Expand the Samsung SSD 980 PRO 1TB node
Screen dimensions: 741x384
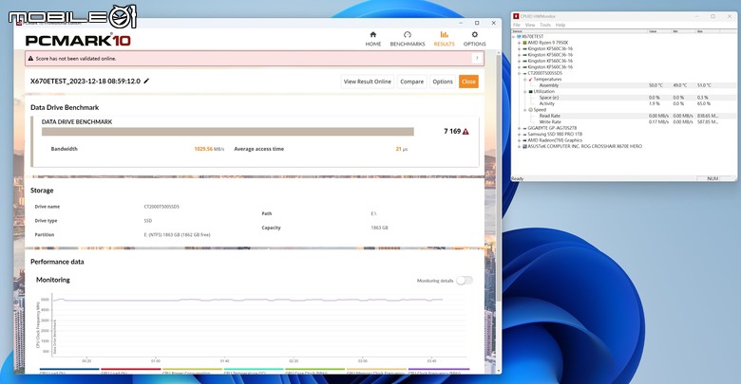(519, 134)
